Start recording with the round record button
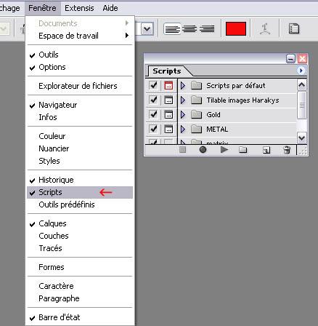The height and width of the screenshot is (326, 318). pos(203,150)
